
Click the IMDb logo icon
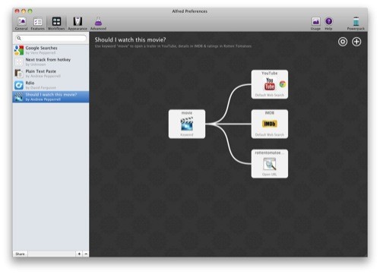click(x=270, y=124)
